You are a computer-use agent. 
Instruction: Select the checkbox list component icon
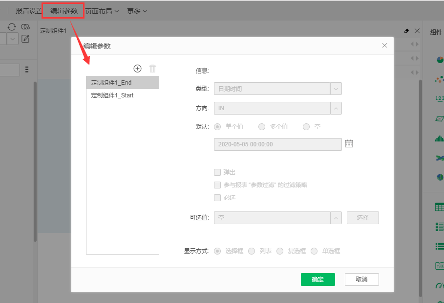(440, 227)
